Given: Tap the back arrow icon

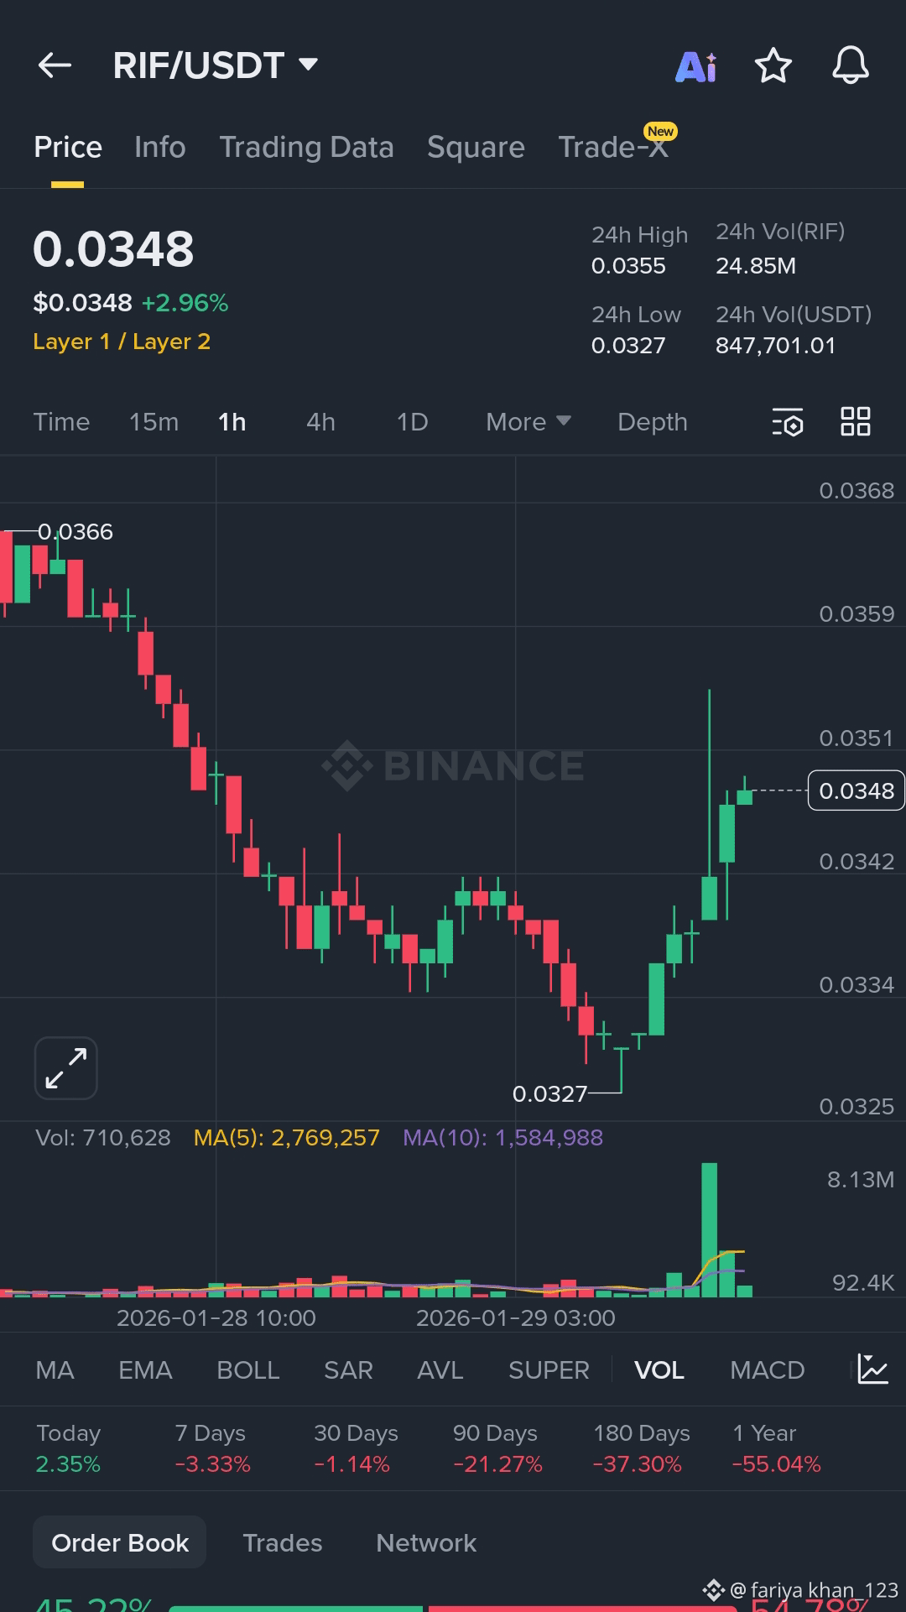Looking at the screenshot, I should coord(55,65).
